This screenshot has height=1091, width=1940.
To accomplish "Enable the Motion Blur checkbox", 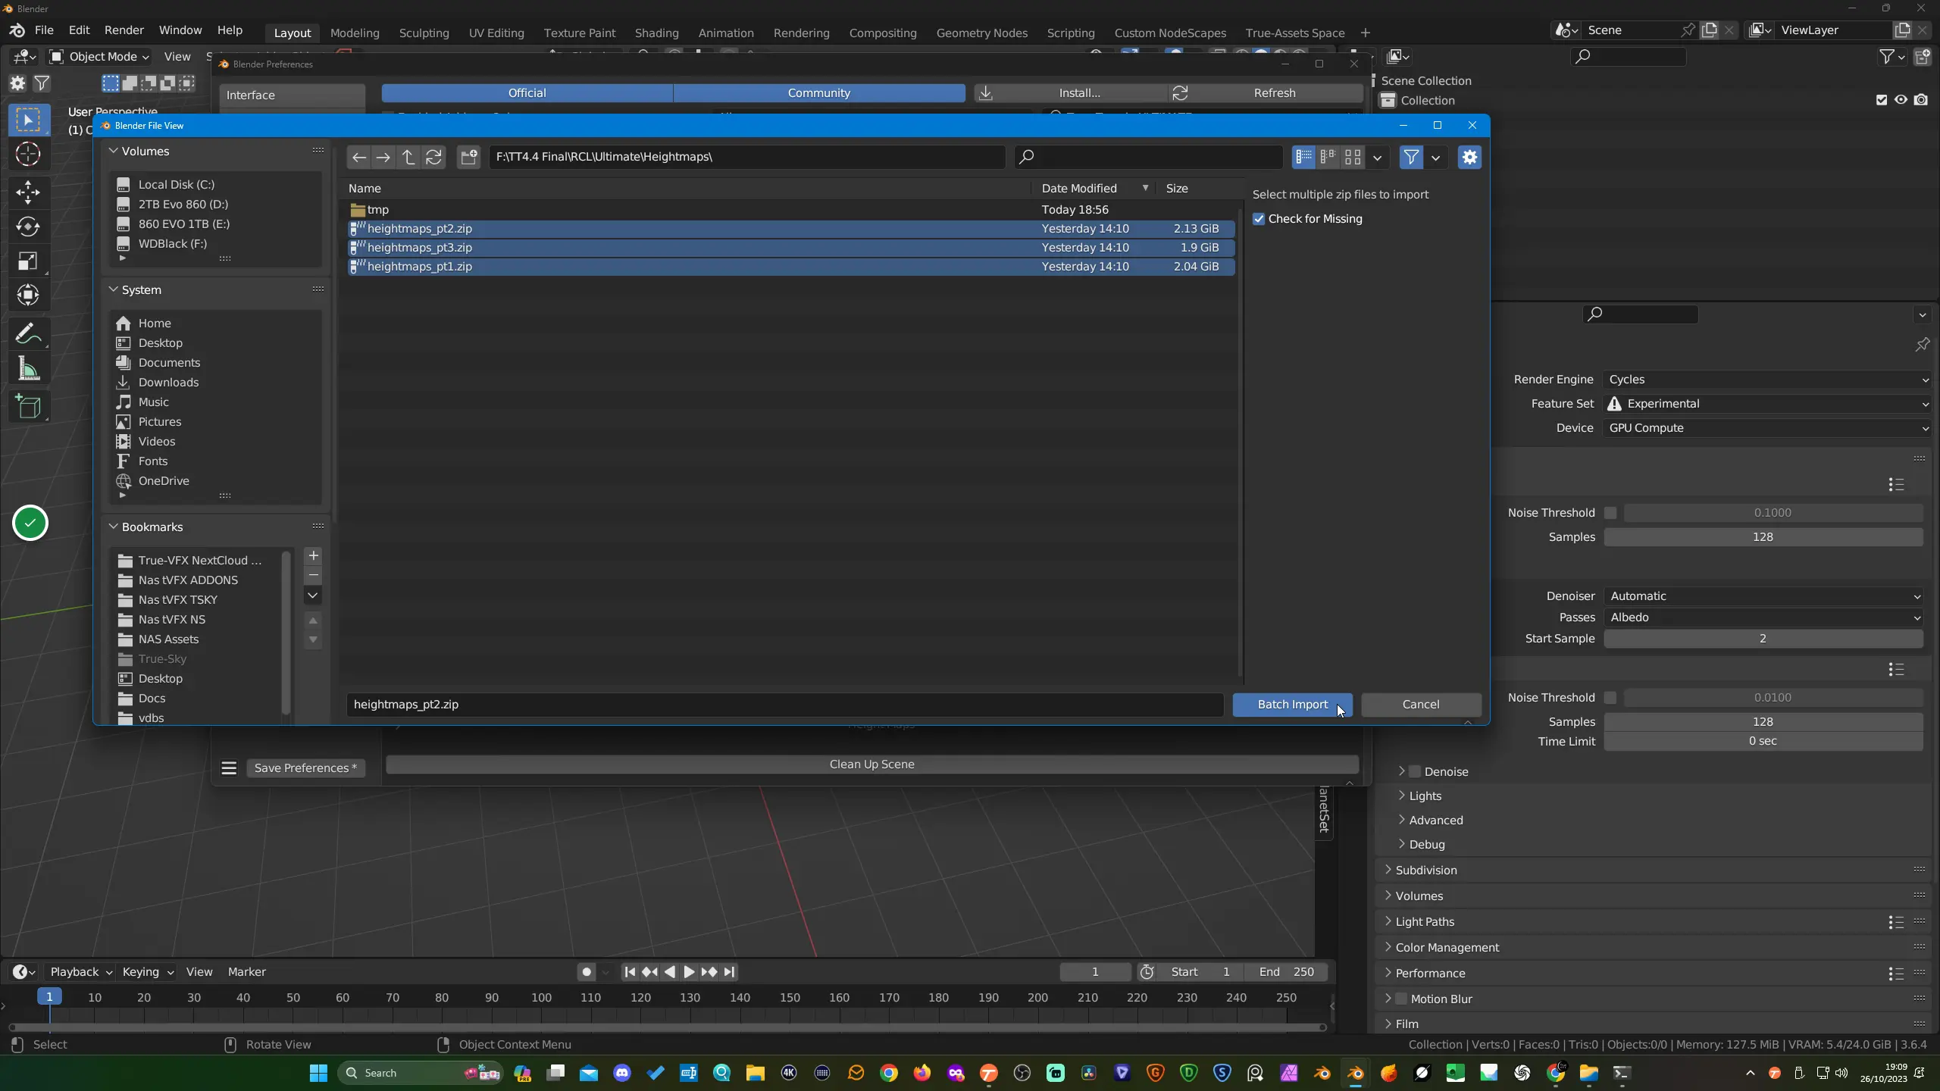I will [1400, 999].
